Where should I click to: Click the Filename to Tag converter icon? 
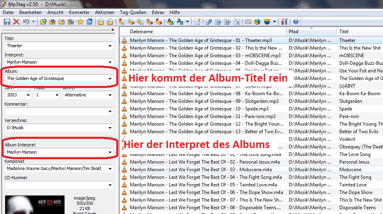131,22
